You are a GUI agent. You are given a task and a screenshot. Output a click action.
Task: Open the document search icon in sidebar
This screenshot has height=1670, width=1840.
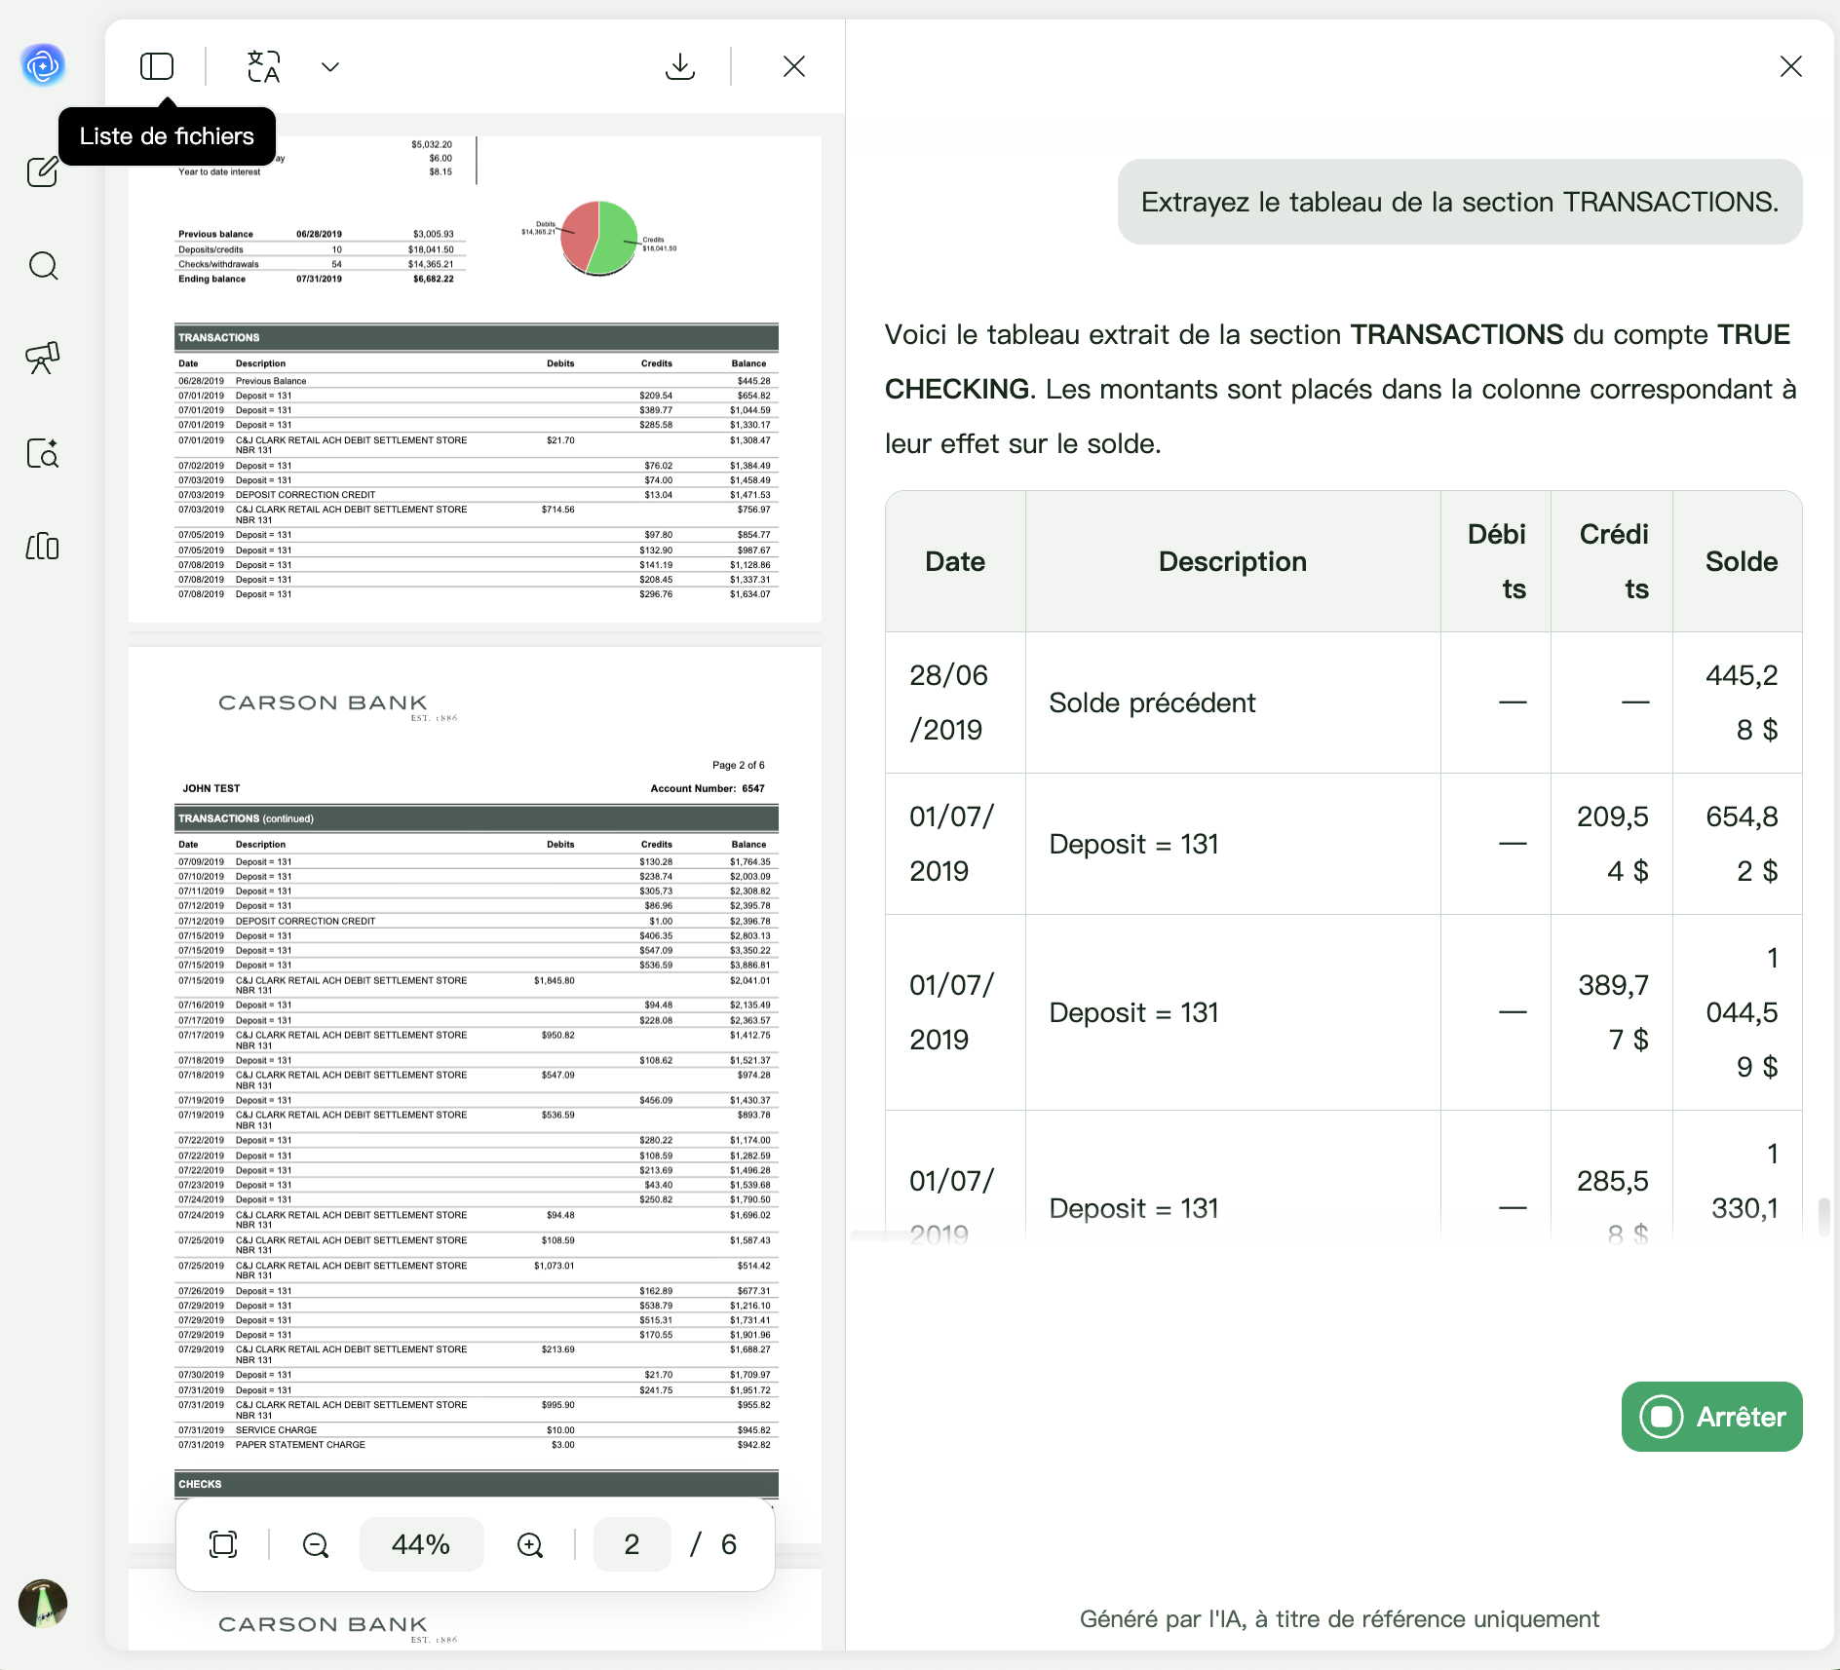[43, 453]
